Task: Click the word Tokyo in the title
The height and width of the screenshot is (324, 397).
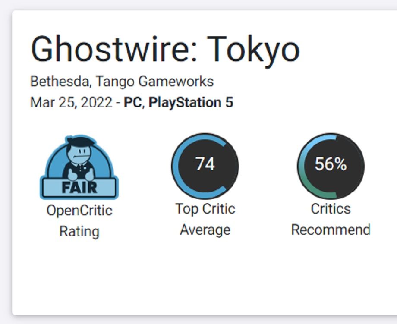Action: click(x=253, y=50)
